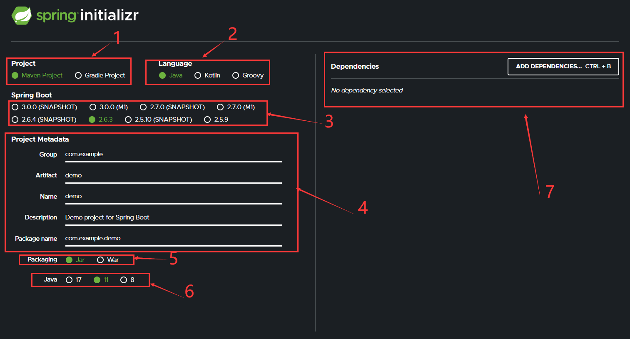Screen dimensions: 630x339
Task: Select Spring Boot 2.5.10 (SNAPSHOT)
Action: pos(159,120)
